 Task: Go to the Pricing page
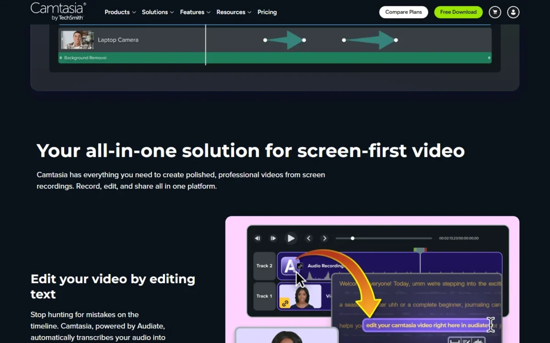click(x=267, y=12)
